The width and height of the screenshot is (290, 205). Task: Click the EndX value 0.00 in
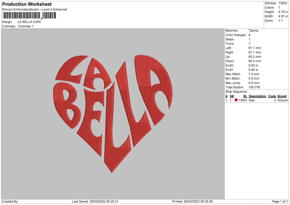(x=253, y=65)
